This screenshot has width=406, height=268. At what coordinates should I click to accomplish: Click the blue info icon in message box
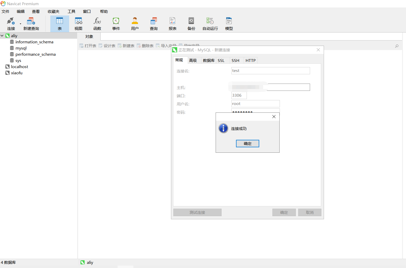[223, 128]
